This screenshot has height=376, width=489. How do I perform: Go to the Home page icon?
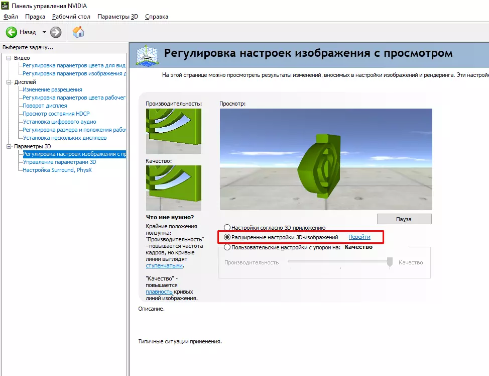(78, 32)
